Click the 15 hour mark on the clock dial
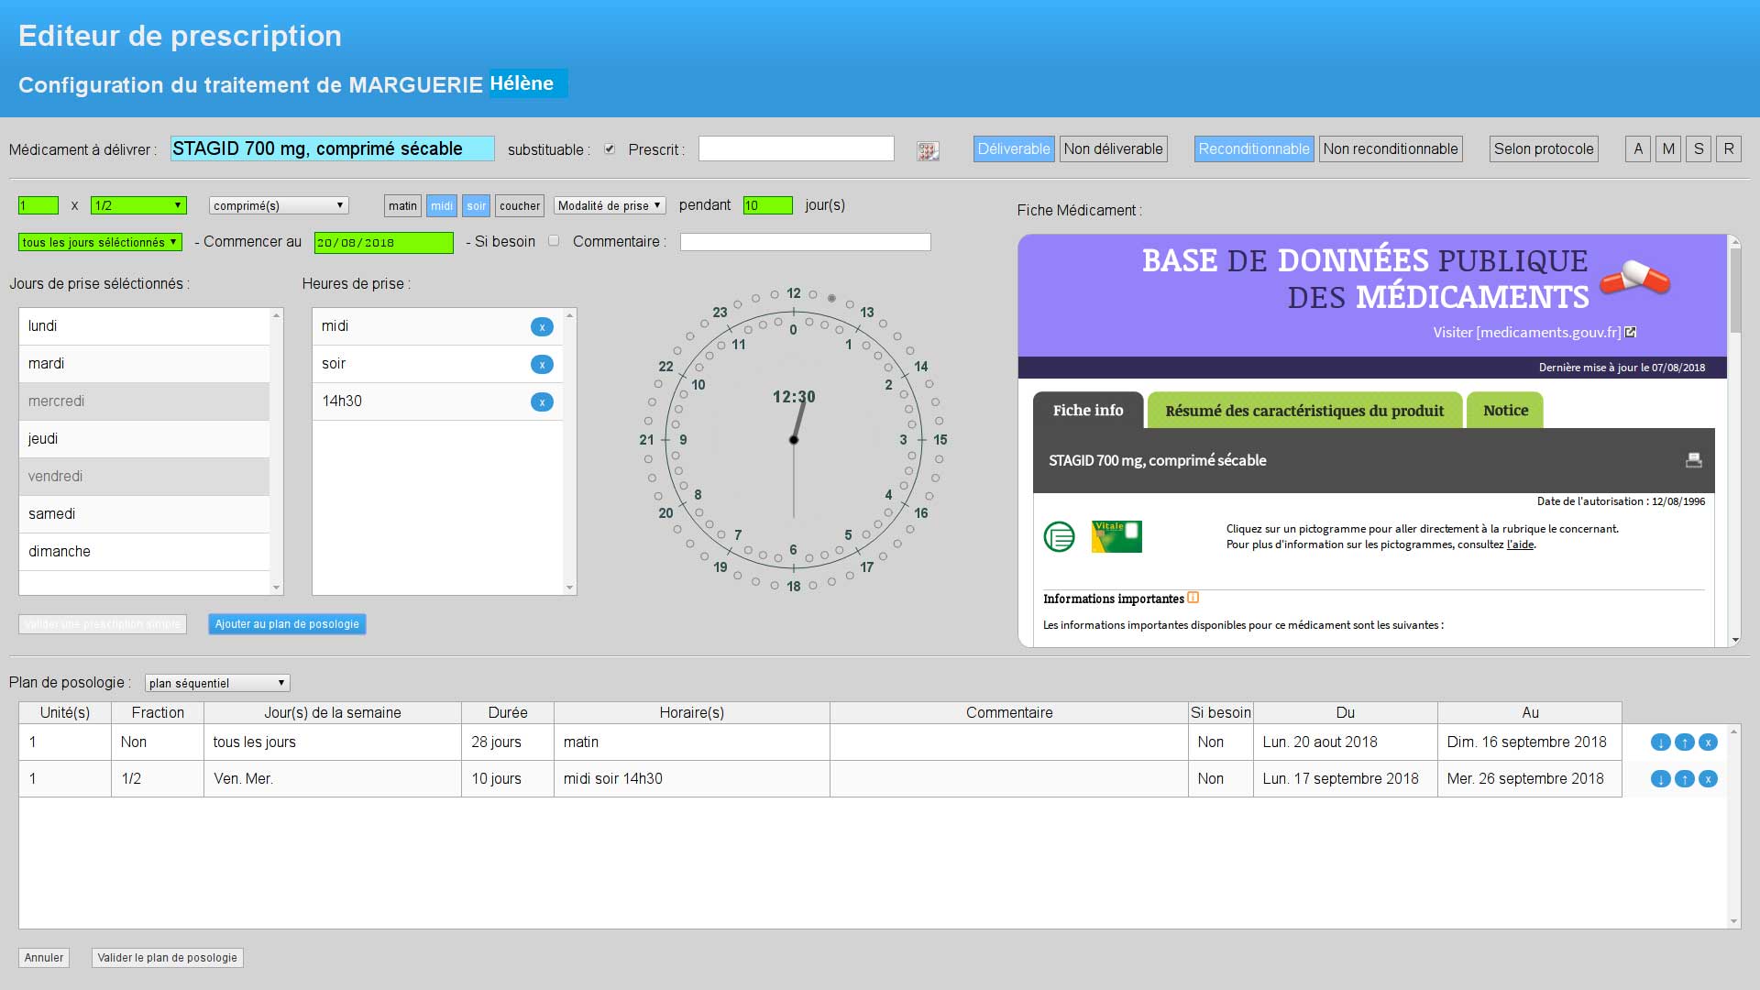The height and width of the screenshot is (990, 1760). [939, 440]
